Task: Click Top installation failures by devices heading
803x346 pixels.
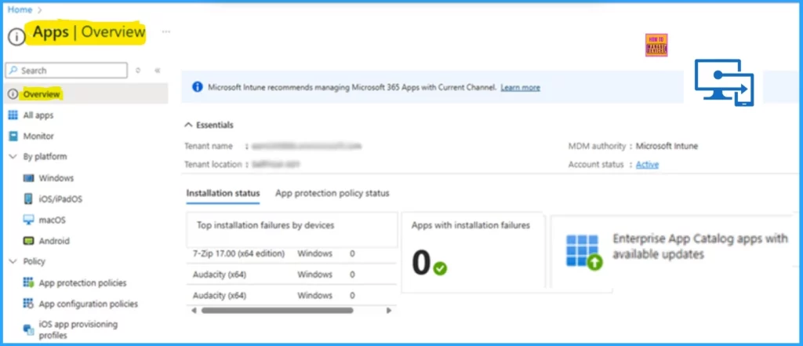Action: coord(265,225)
